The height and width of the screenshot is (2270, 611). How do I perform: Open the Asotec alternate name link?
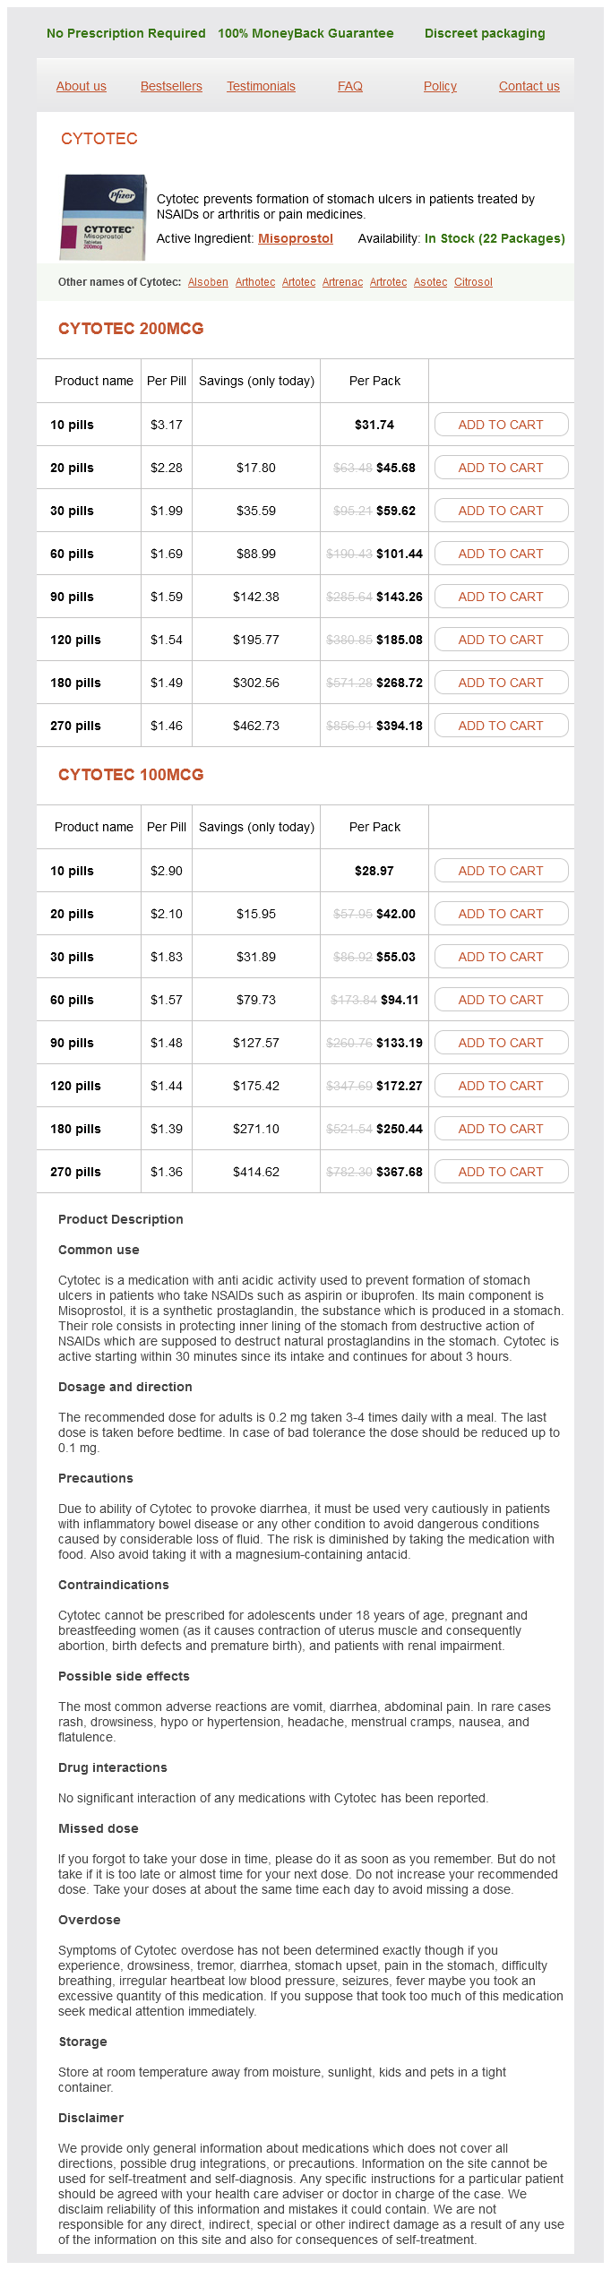pos(430,282)
